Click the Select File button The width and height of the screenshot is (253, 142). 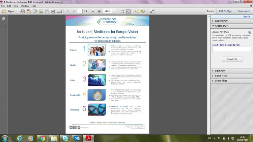coord(232,59)
